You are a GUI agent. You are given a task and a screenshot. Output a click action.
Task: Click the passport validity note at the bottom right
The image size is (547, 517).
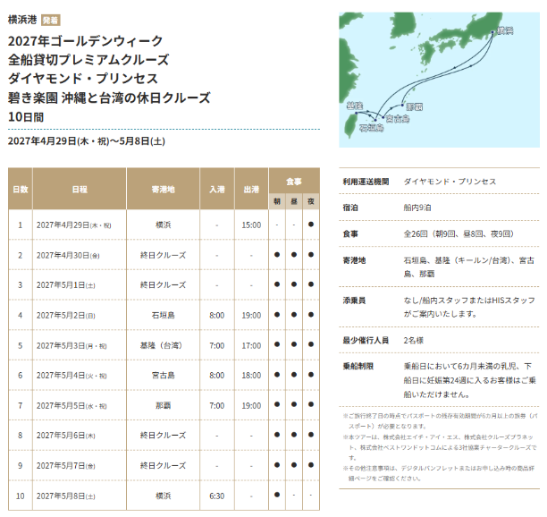coord(441,421)
